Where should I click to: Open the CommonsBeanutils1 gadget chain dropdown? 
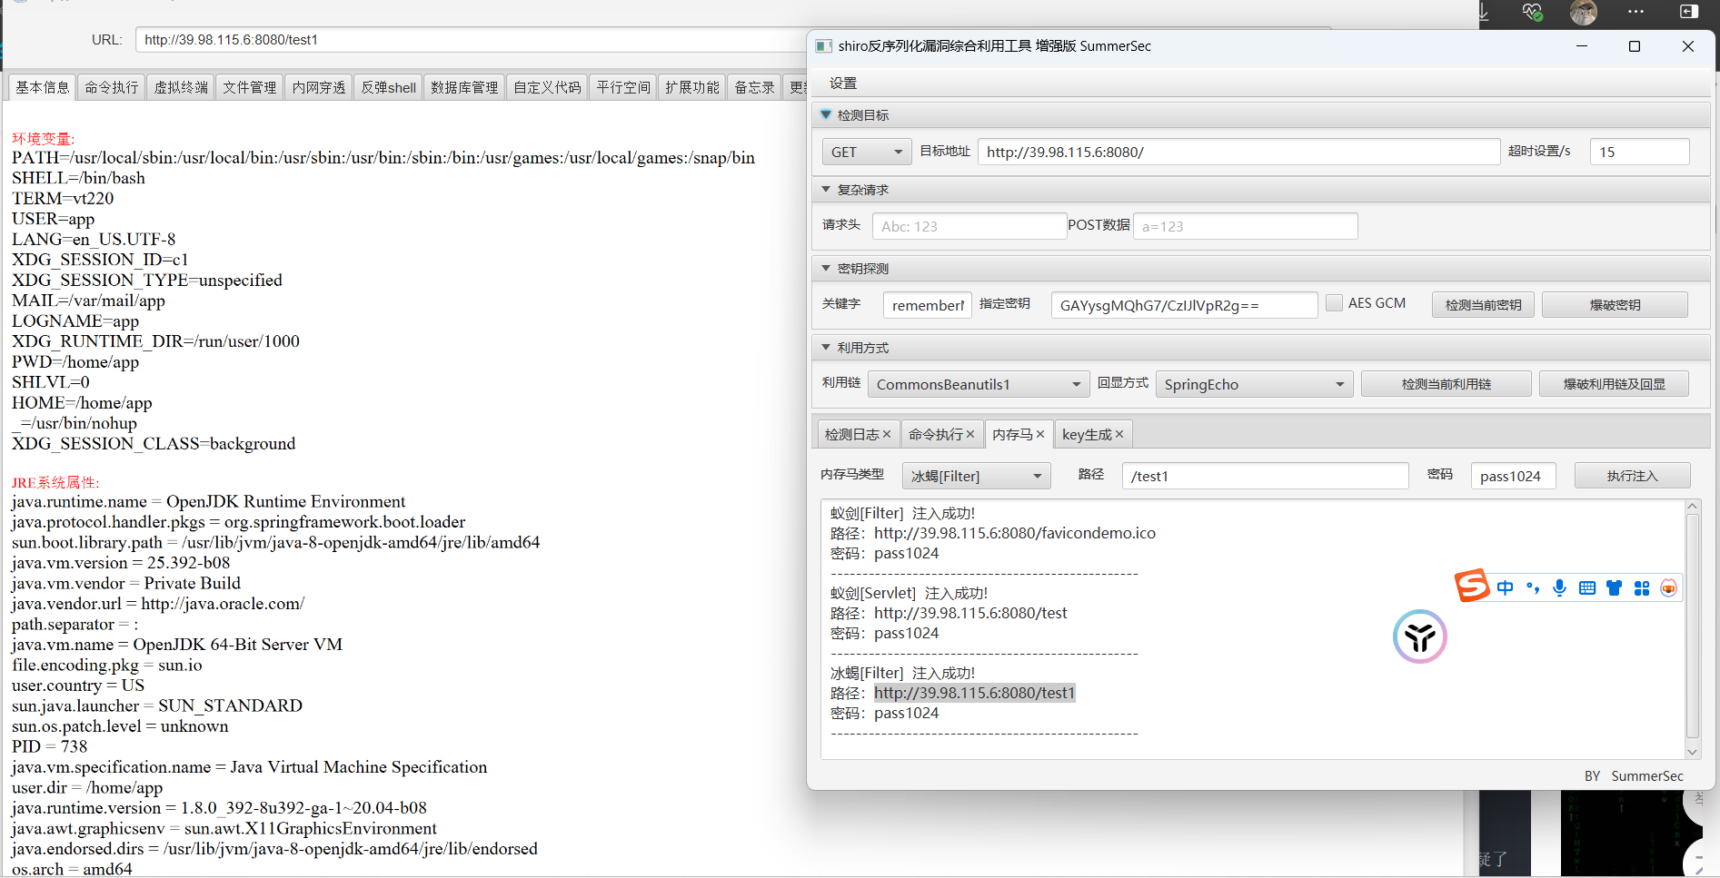point(979,384)
